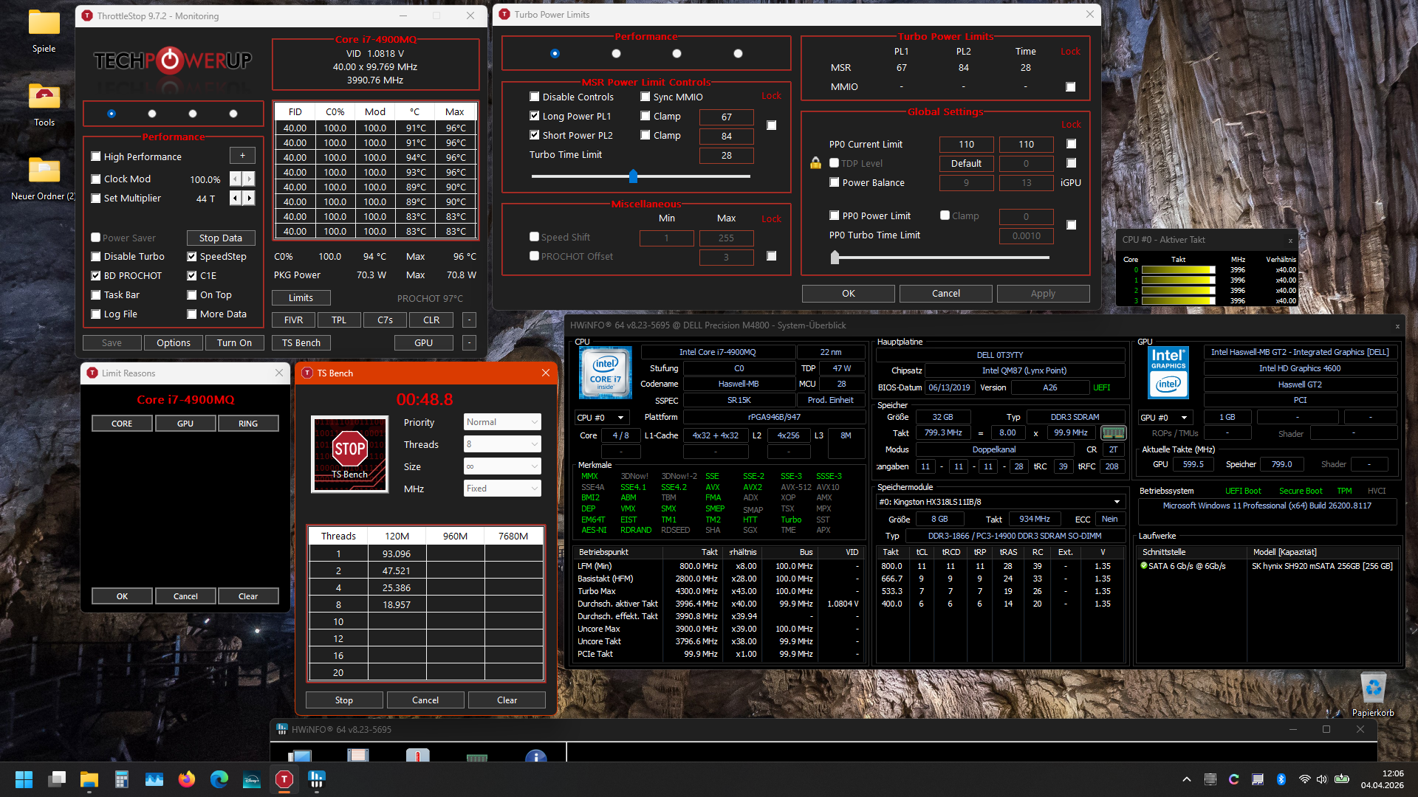The image size is (1418, 797).
Task: Open HWiNFO from the taskbar
Action: click(317, 779)
